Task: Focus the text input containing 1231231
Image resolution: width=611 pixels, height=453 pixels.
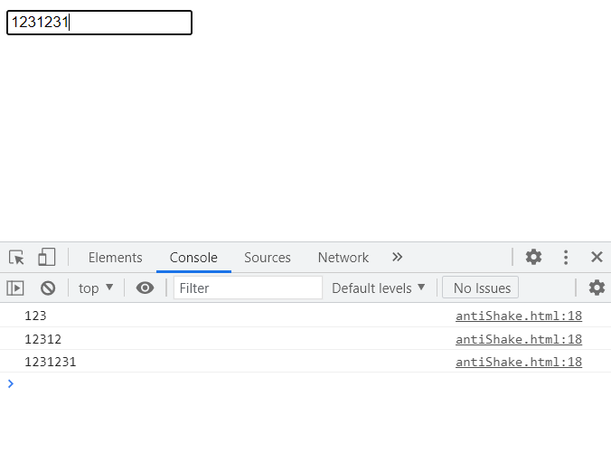Action: tap(99, 23)
